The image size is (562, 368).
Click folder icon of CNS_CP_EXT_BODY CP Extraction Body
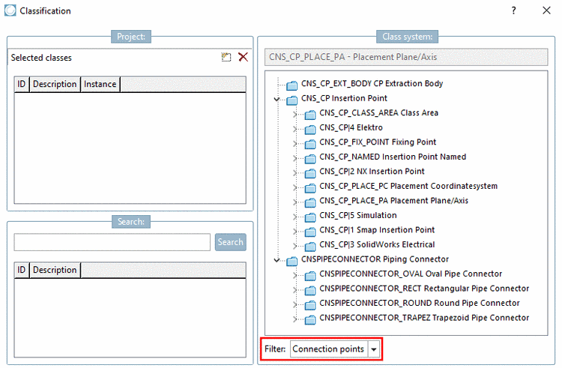pos(291,85)
